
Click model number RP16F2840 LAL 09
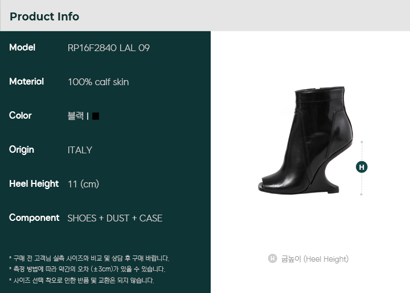109,48
